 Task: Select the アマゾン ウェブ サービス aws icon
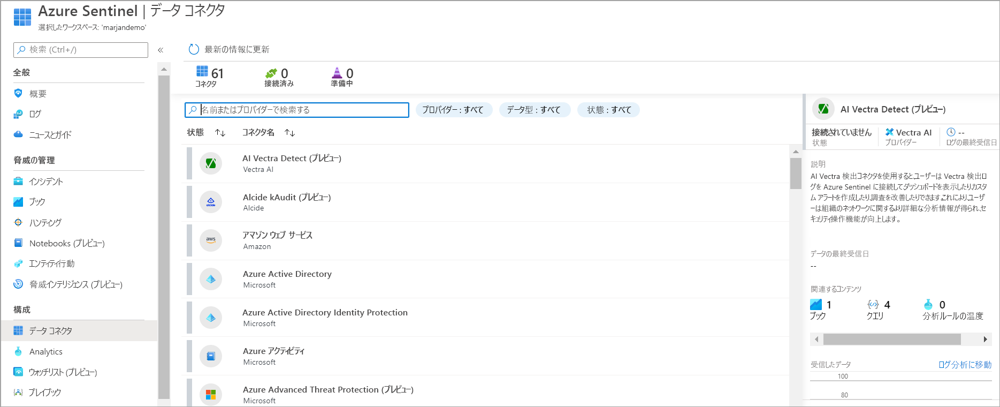click(211, 240)
